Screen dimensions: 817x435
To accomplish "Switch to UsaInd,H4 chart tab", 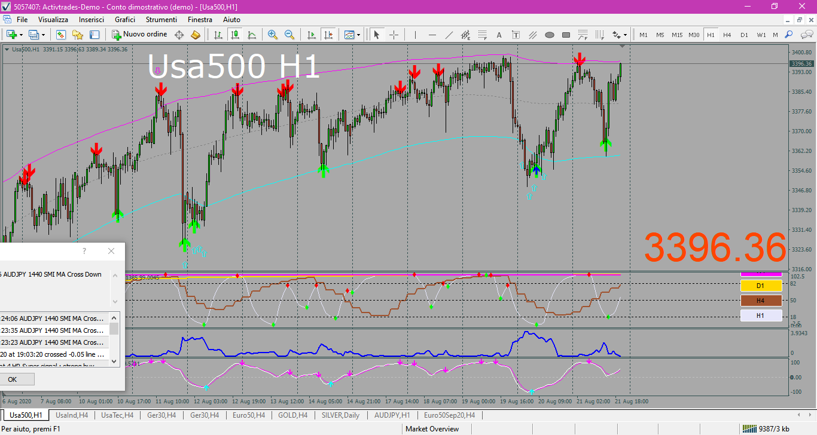I will click(71, 415).
